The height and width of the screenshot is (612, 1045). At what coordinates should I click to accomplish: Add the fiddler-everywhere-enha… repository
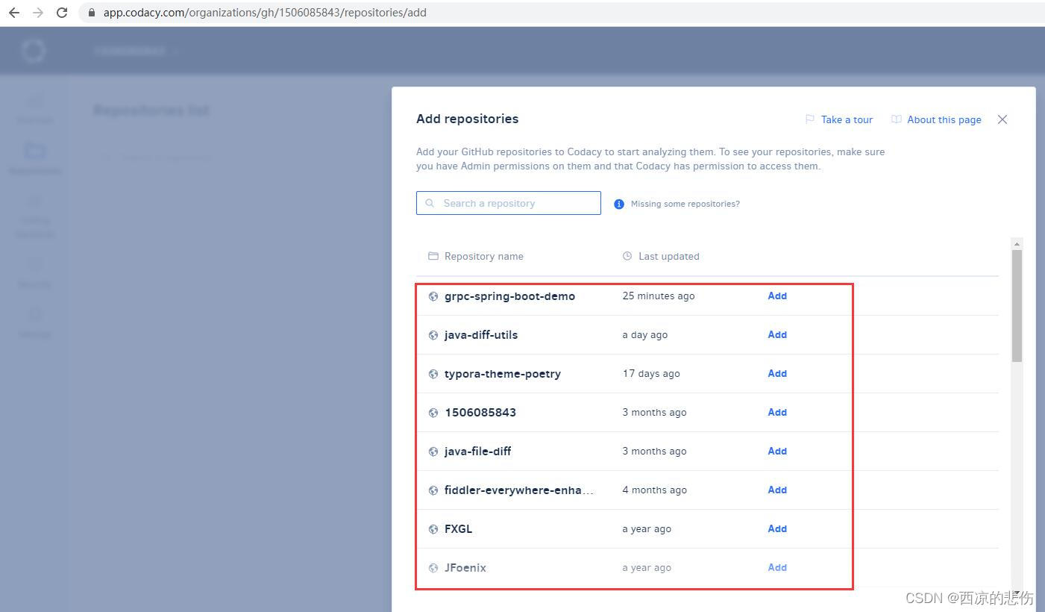777,490
